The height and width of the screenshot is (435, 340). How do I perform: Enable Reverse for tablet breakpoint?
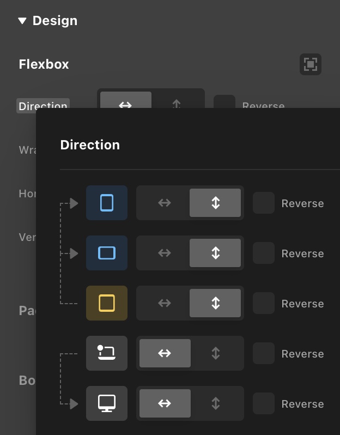[x=264, y=303]
